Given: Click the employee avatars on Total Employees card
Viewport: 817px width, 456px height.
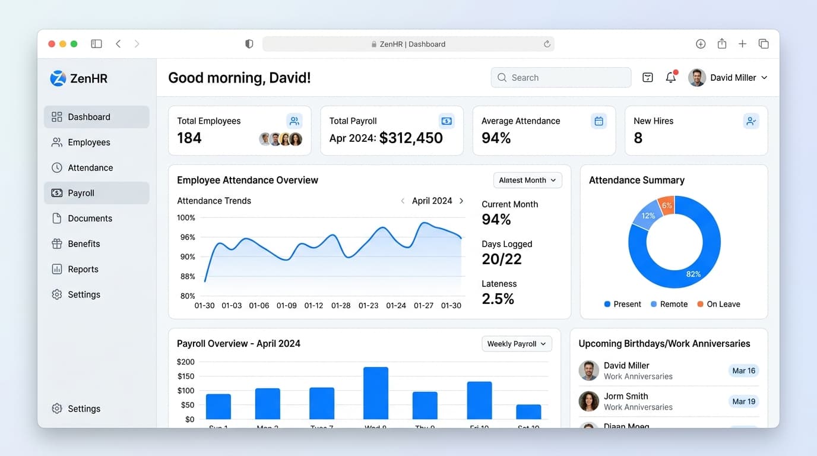Looking at the screenshot, I should point(281,139).
